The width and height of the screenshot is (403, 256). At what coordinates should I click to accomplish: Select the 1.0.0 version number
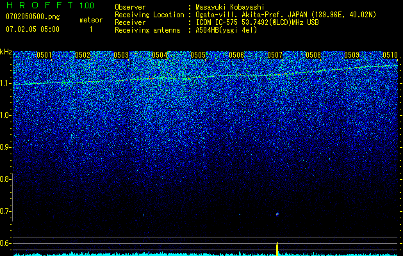(x=86, y=5)
